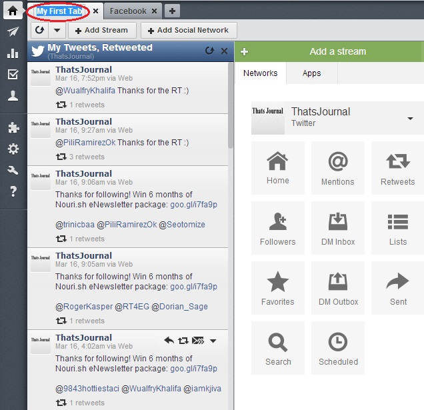
Task: Close the Facebook tab
Action: 154,11
